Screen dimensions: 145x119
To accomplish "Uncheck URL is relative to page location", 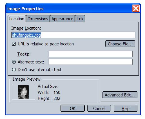I will [14, 44].
